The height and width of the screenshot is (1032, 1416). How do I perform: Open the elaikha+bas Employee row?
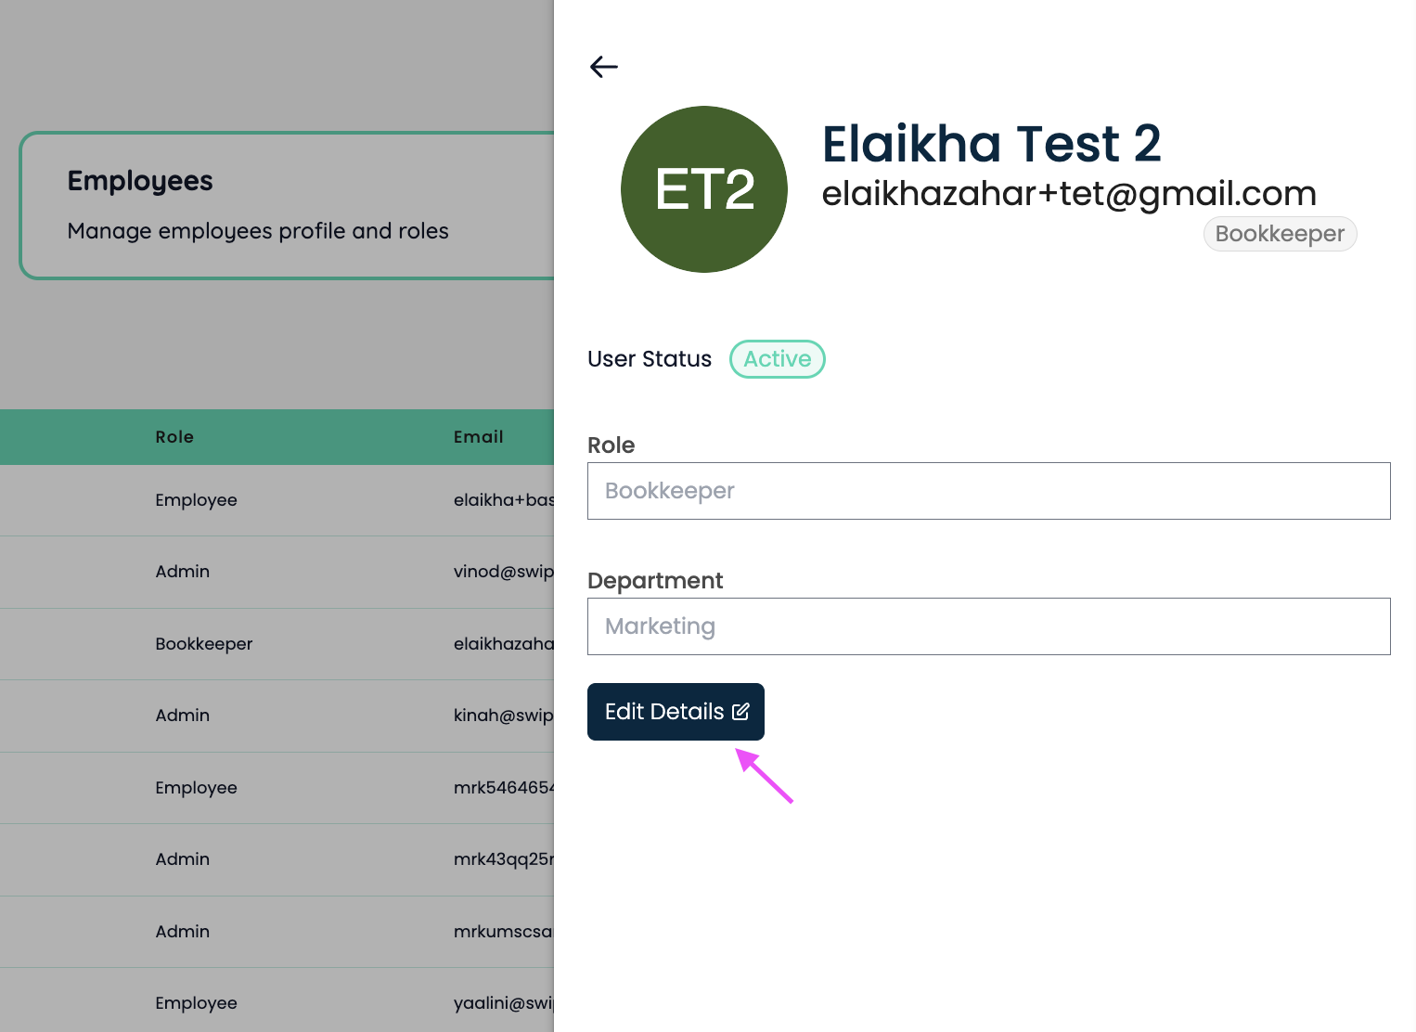click(x=277, y=500)
